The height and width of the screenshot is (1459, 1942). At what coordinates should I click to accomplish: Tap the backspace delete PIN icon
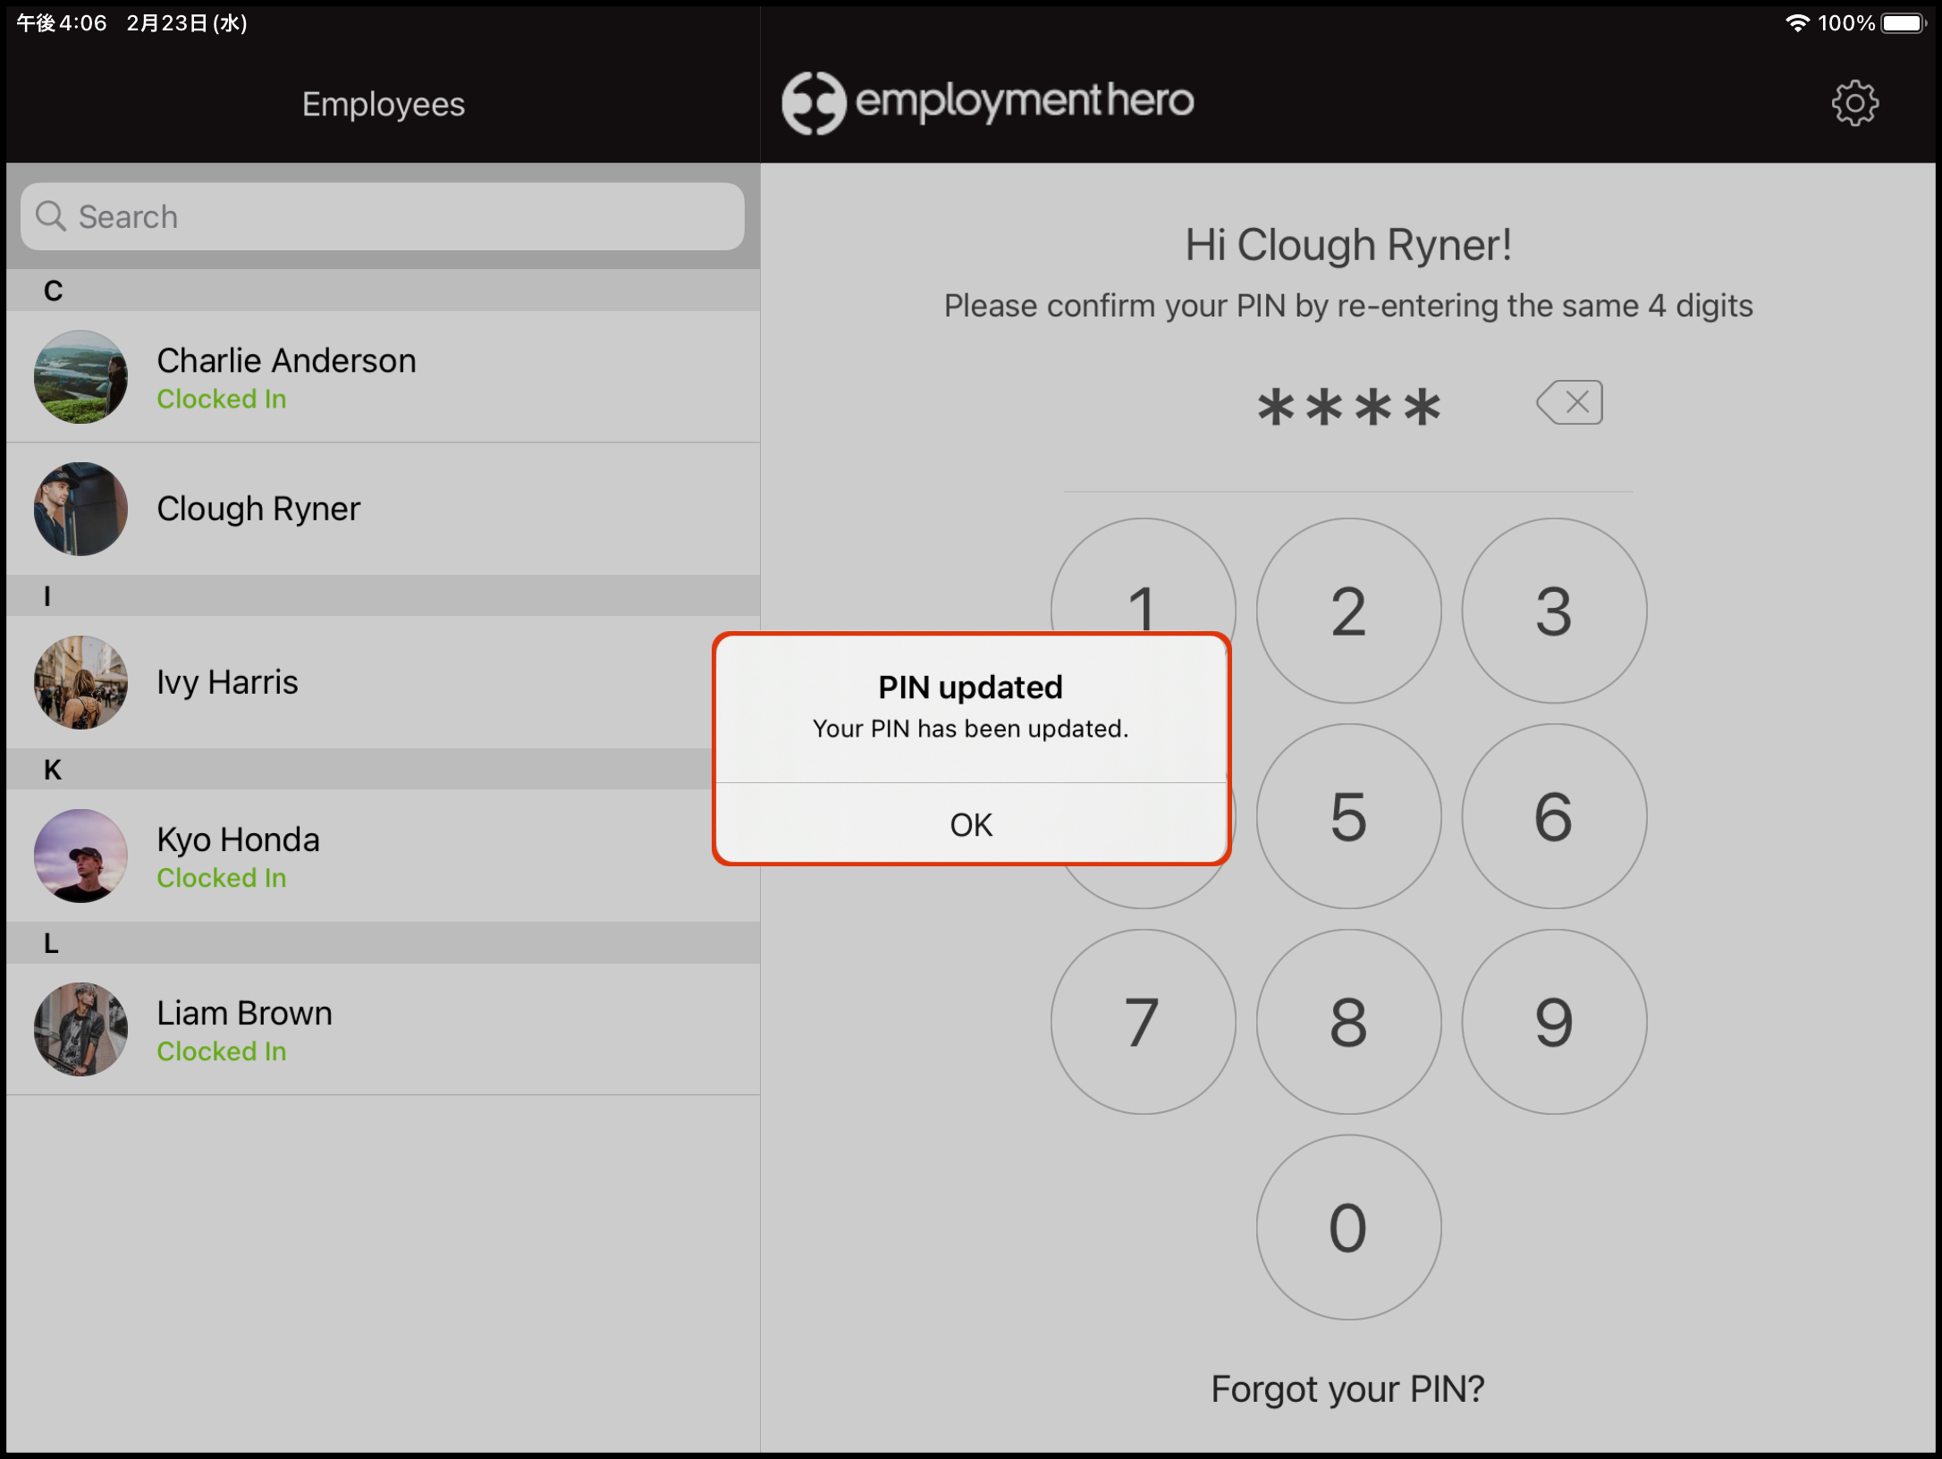pos(1570,402)
